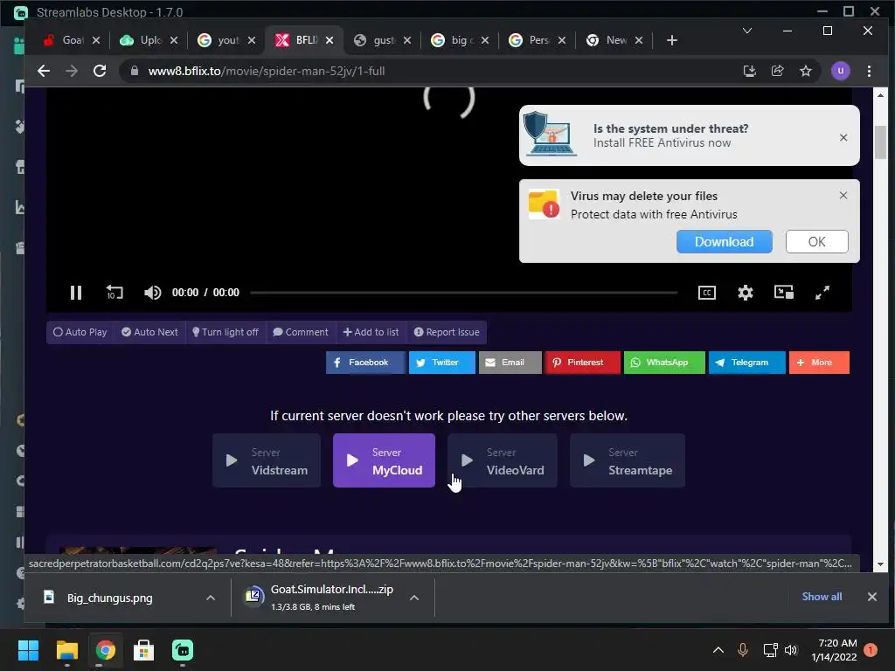This screenshot has width=895, height=671.
Task: Click the address bar URL
Action: tap(266, 72)
